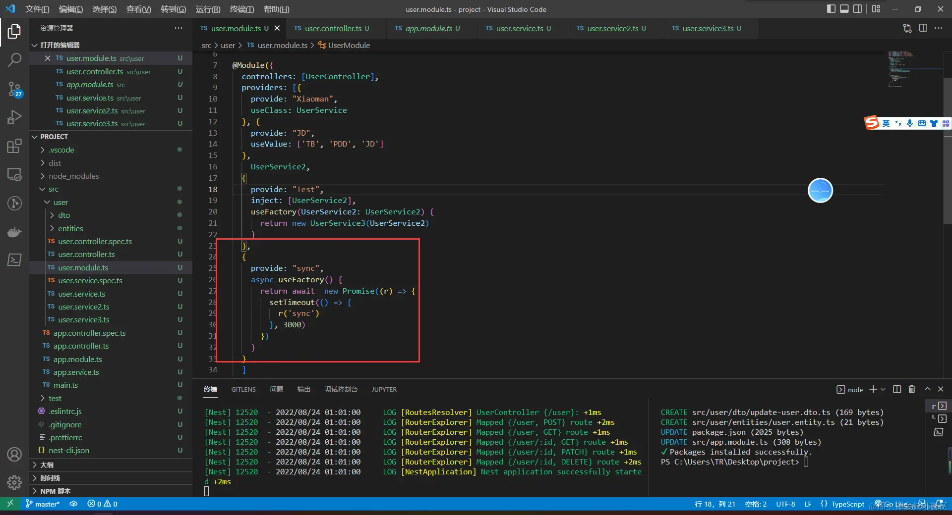Viewport: 952px width, 515px height.
Task: Kill the terminal with trash icon
Action: click(911, 389)
